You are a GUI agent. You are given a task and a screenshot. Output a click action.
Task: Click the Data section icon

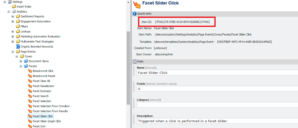(x=135, y=61)
